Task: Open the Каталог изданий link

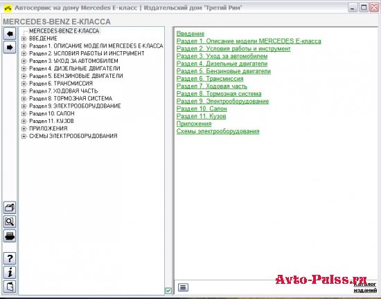Action: tap(365, 287)
